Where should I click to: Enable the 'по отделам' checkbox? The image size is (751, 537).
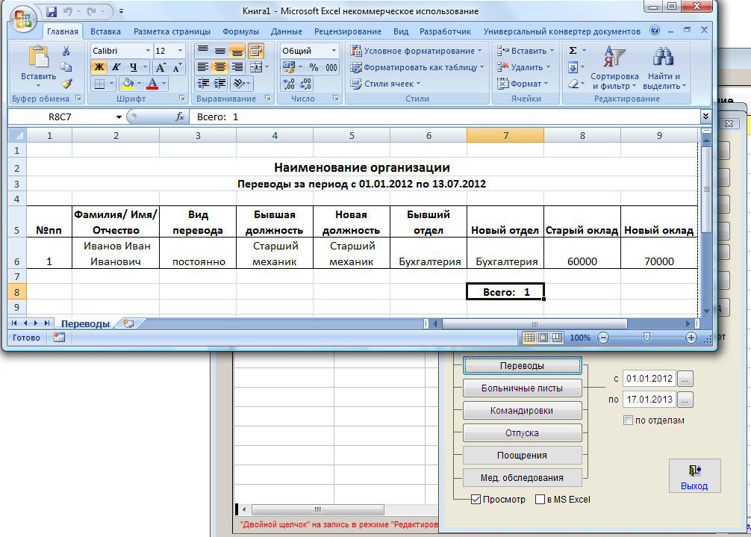coord(628,420)
